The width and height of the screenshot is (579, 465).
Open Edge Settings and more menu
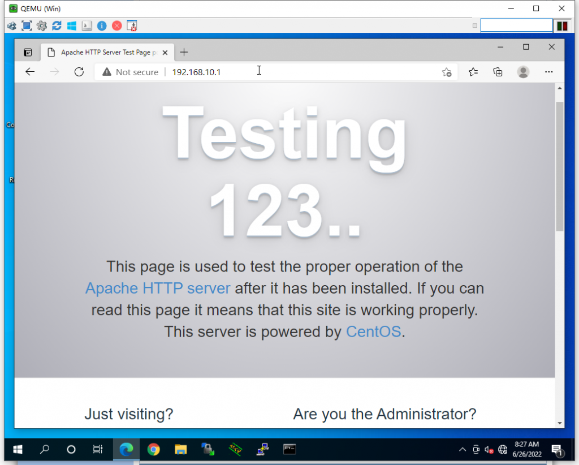coord(548,72)
